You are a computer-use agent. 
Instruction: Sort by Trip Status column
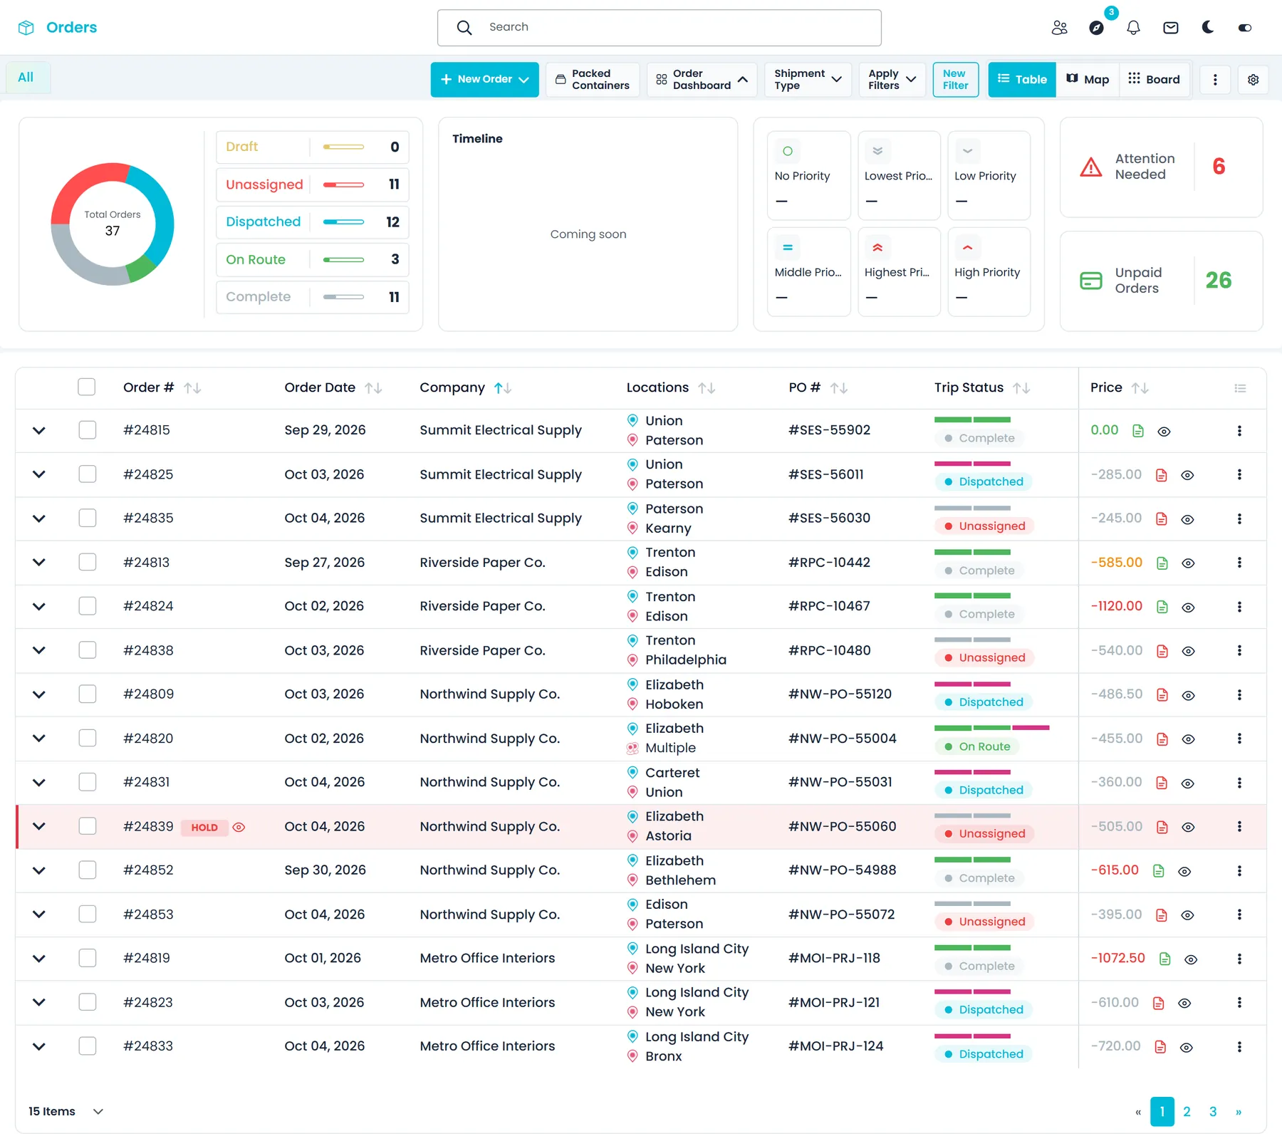click(1021, 388)
